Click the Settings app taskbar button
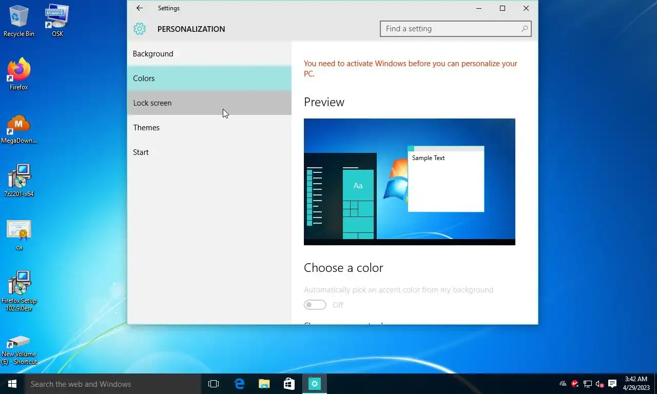The width and height of the screenshot is (657, 394). coord(315,384)
